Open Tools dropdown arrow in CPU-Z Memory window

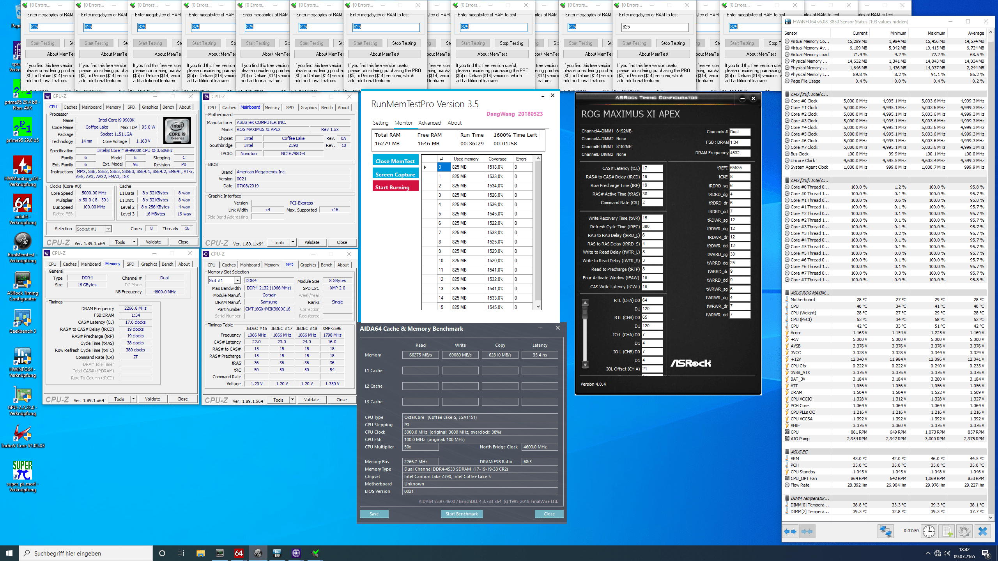click(x=133, y=399)
